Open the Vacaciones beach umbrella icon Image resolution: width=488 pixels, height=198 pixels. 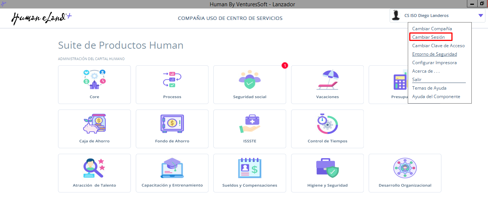coord(327,80)
